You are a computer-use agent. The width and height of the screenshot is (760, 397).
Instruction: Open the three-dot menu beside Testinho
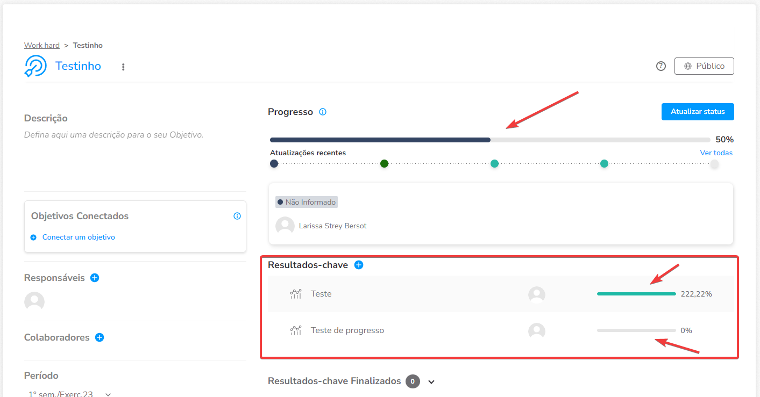coord(123,67)
